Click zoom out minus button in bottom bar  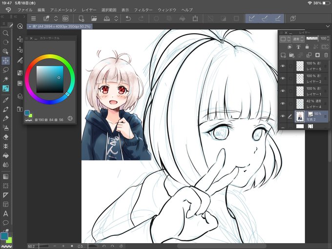click(x=55, y=246)
